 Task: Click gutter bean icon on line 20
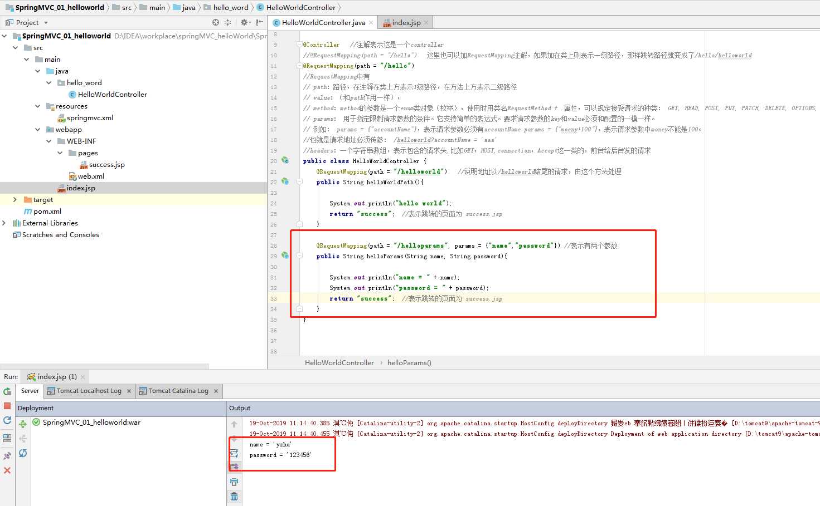[285, 160]
